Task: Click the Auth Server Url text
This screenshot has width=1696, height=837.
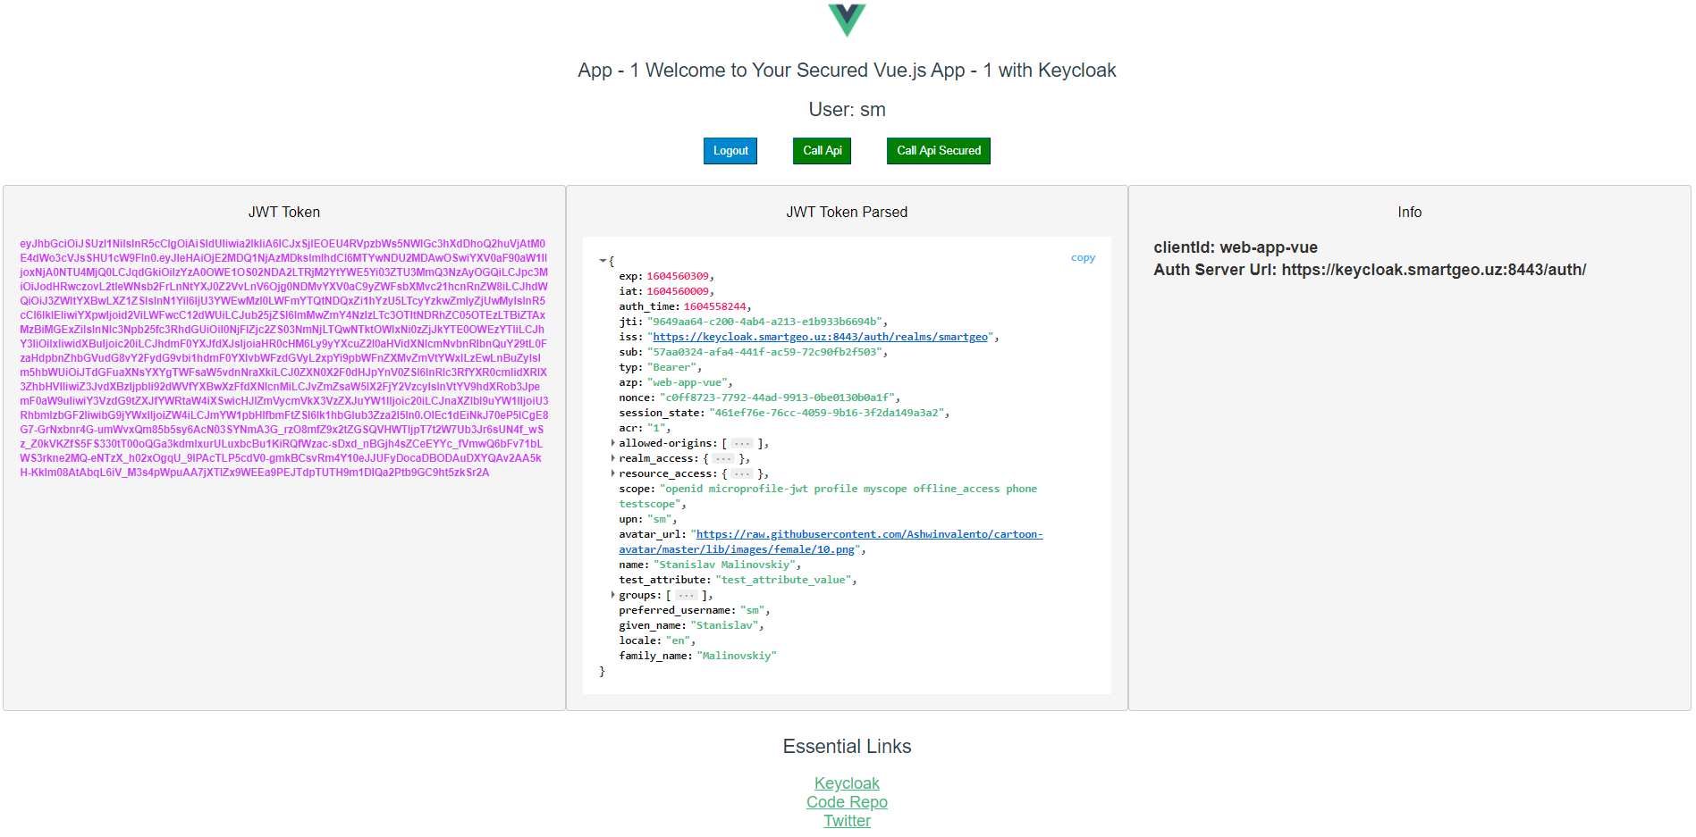Action: [x=1370, y=270]
